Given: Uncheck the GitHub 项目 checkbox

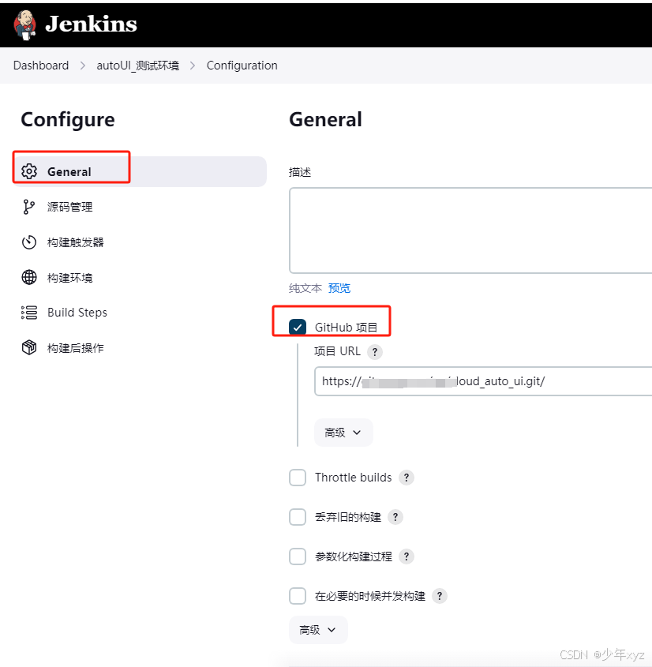Looking at the screenshot, I should pyautogui.click(x=298, y=327).
